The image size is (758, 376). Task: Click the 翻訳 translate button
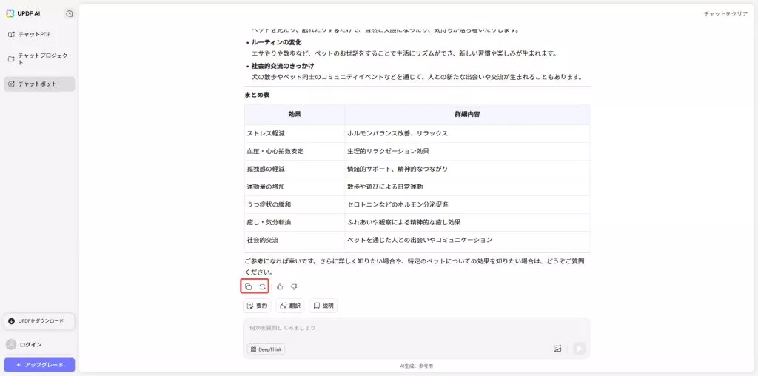click(x=290, y=306)
